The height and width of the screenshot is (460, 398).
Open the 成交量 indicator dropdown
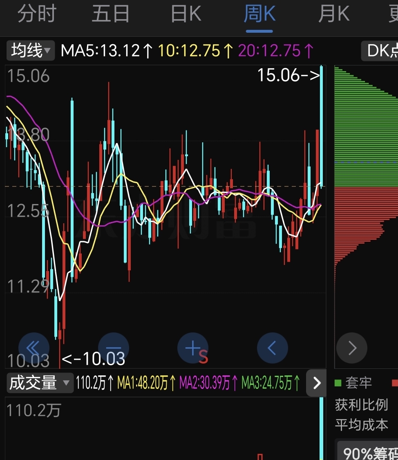point(40,383)
